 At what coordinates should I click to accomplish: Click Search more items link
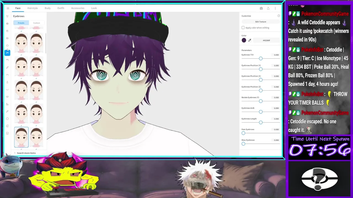pyautogui.click(x=26, y=153)
